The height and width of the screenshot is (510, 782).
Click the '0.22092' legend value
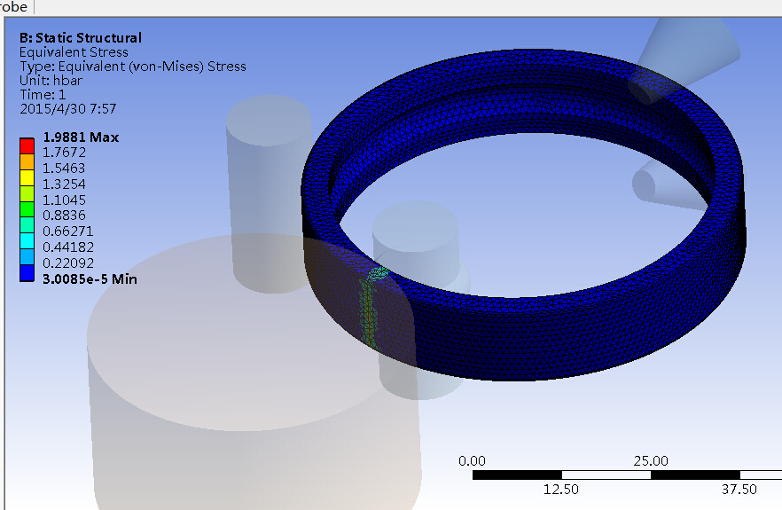(67, 263)
